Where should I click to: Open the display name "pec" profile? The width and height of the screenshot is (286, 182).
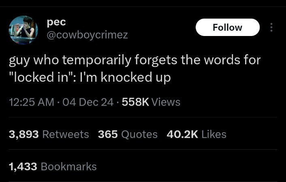(x=56, y=22)
